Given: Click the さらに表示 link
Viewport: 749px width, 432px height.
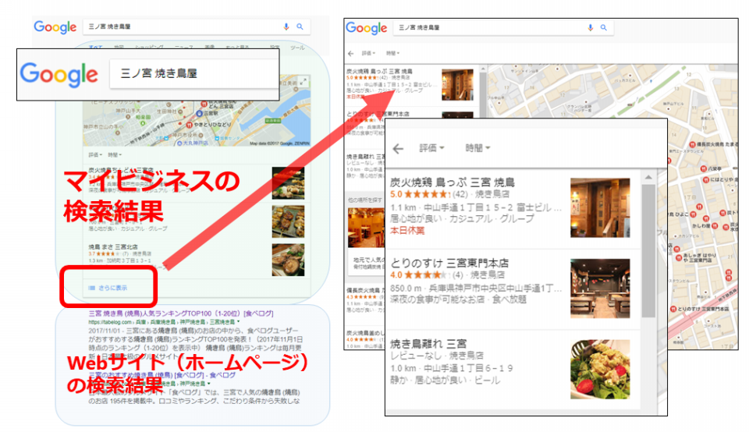Looking at the screenshot, I should pyautogui.click(x=112, y=288).
